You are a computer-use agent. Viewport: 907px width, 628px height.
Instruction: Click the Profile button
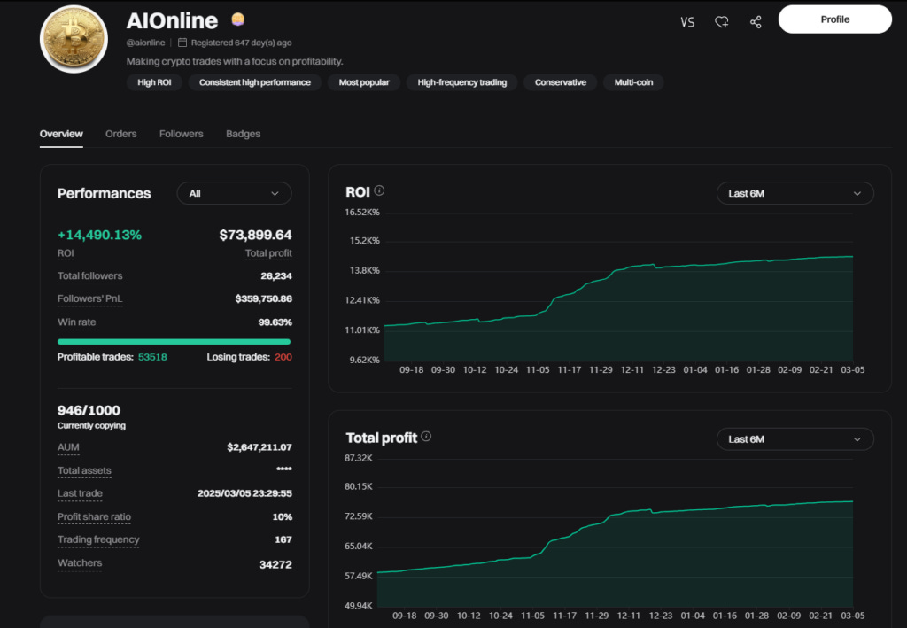coord(834,19)
